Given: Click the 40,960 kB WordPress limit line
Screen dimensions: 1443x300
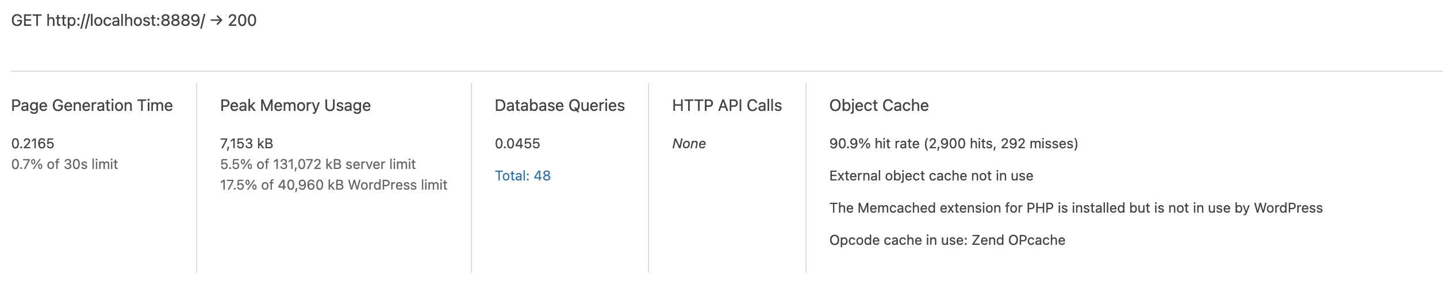Looking at the screenshot, I should (333, 185).
